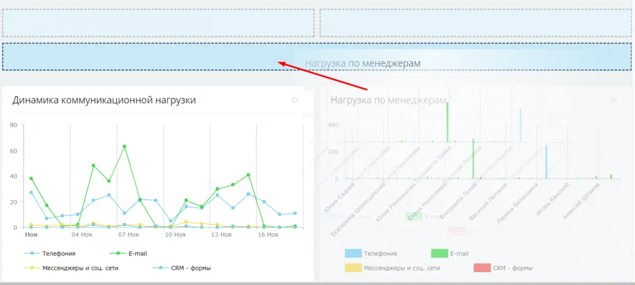Click the empty top-left dashed drop zone

point(158,23)
